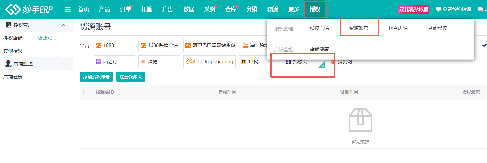
Task: Open the 数据 menu
Action: coord(189,9)
